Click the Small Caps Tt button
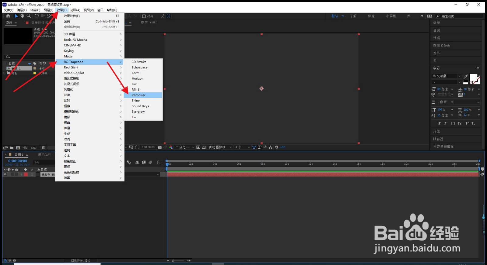The image size is (487, 265). click(459, 123)
